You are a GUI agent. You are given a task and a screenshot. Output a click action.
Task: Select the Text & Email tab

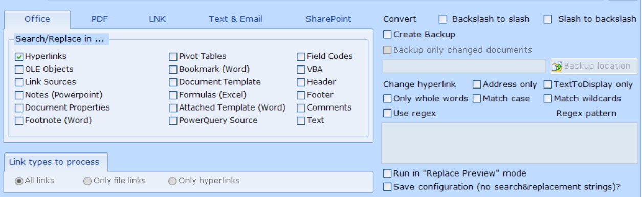235,19
